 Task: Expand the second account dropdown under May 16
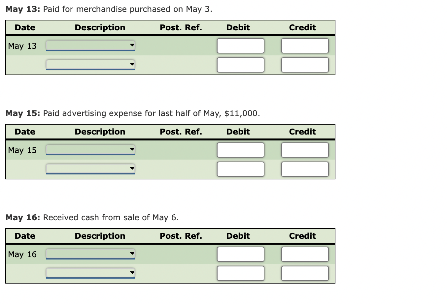tap(90, 273)
